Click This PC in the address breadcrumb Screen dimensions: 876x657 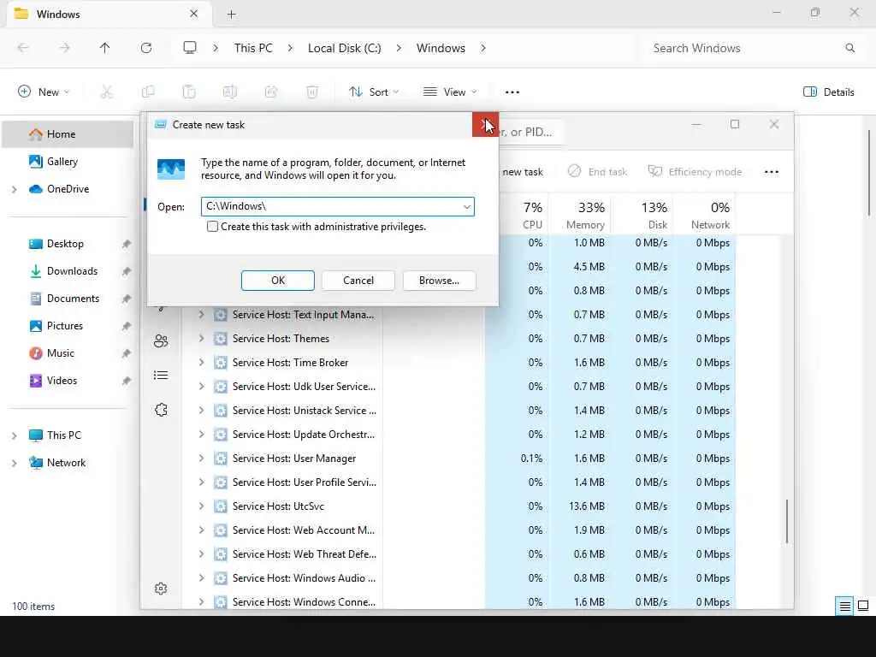tap(253, 48)
